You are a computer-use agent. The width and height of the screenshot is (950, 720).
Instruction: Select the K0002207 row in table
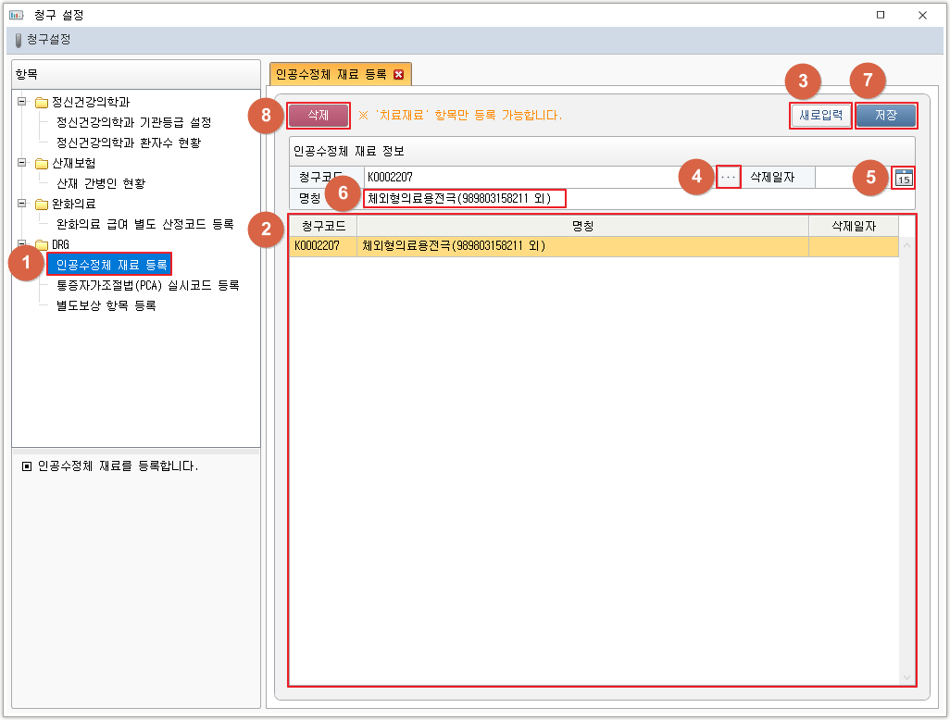pos(593,246)
